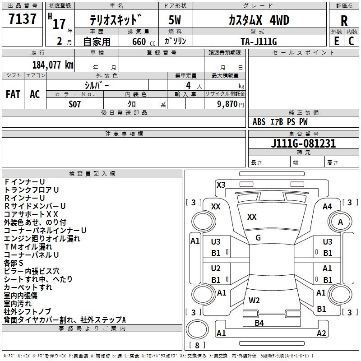Click inspector note "RサイドメンバーU"

click(x=35, y=206)
